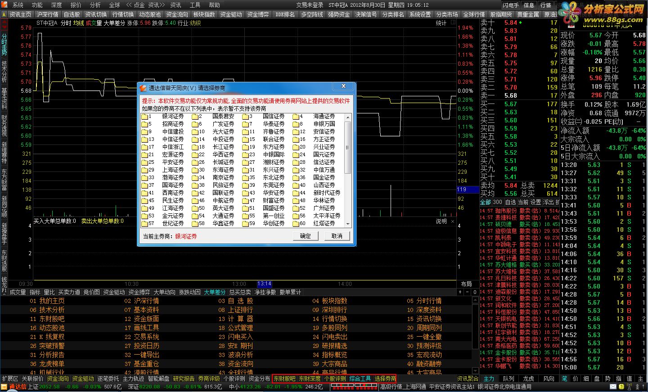
Task: Click the 布局 layout button
Action: click(466, 284)
